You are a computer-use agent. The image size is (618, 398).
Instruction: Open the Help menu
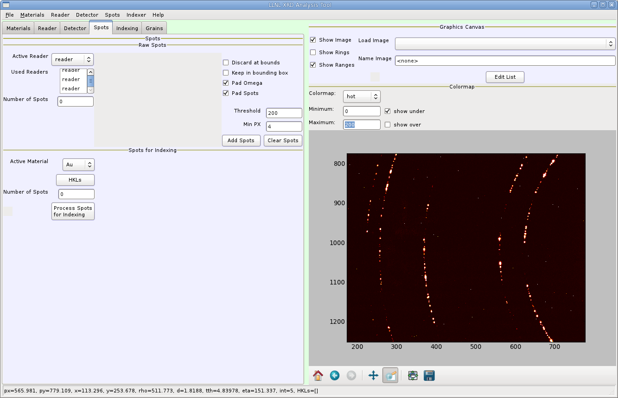158,15
